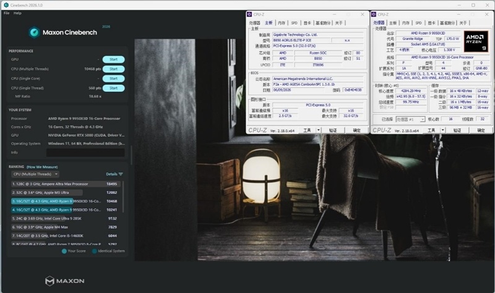
Task: Click 确定 button in left CPU-Z
Action: point(356,130)
